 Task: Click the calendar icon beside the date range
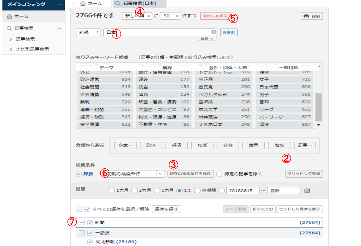[307, 190]
